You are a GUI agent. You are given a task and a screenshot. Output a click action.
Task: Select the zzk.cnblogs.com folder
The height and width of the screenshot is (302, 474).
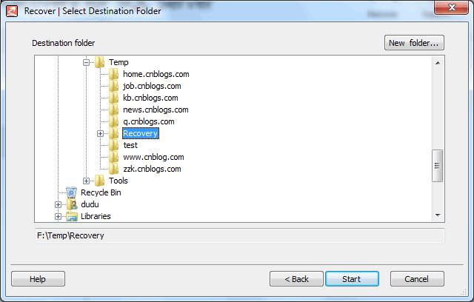(x=151, y=169)
